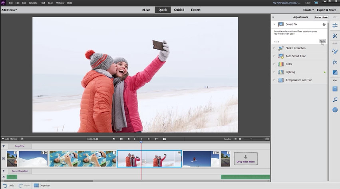The width and height of the screenshot is (340, 189).
Task: Click the playhead marker on timeline
Action: (x=141, y=142)
